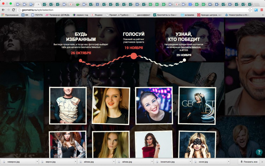Open the teal help question mark bubble
The image size is (265, 166).
[259, 152]
